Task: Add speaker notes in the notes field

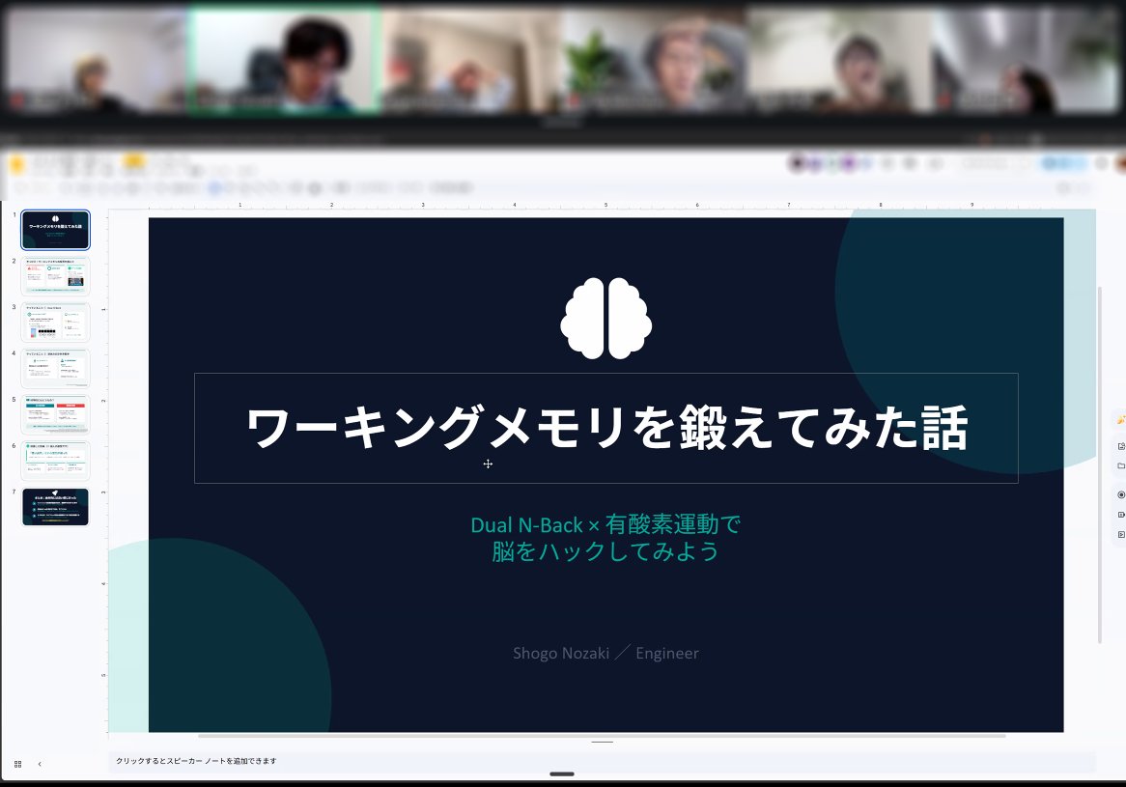Action: 602,761
